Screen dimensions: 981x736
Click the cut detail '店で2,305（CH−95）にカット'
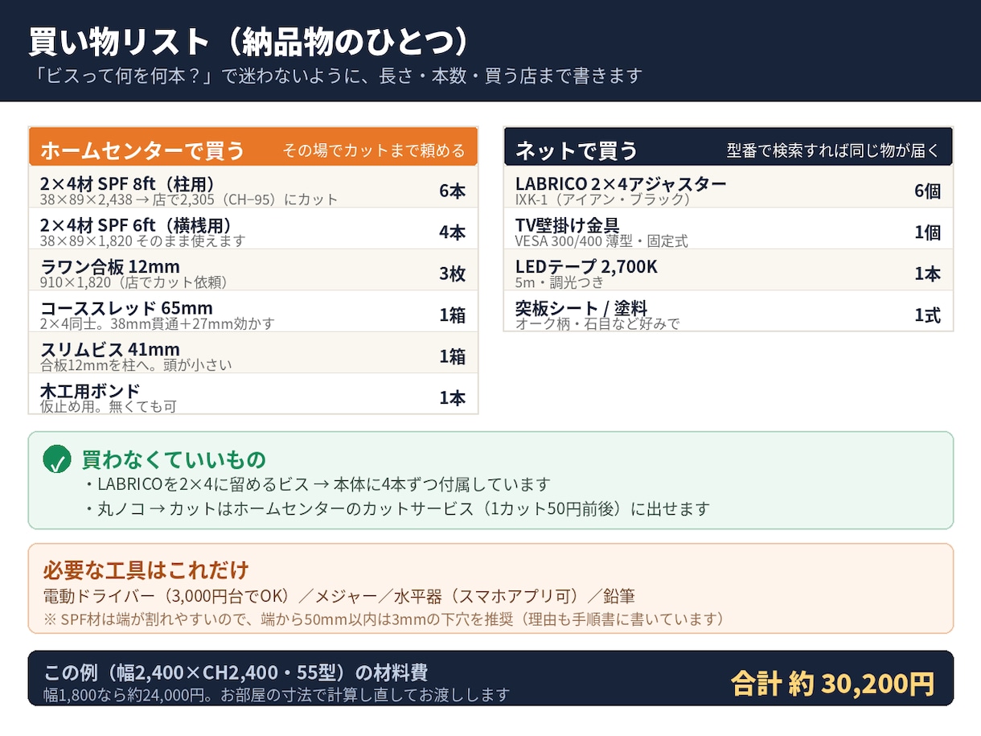[x=244, y=199]
